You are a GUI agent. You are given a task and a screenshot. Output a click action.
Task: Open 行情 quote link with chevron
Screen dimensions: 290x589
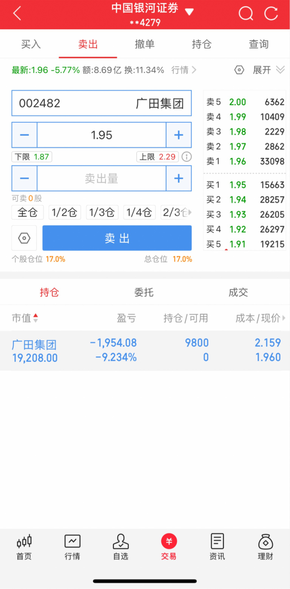(184, 70)
